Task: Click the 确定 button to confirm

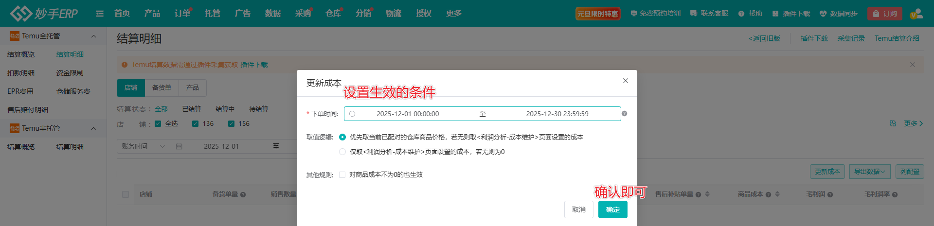Action: point(612,209)
